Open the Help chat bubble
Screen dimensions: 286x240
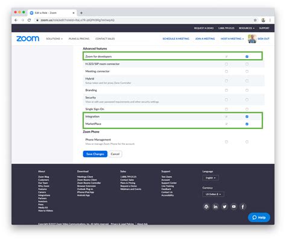259,217
